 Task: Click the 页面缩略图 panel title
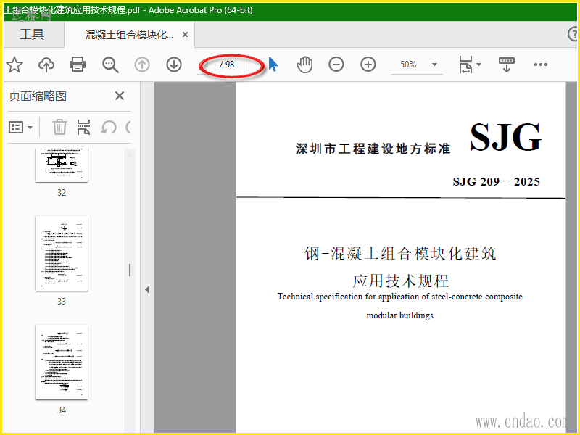point(38,96)
